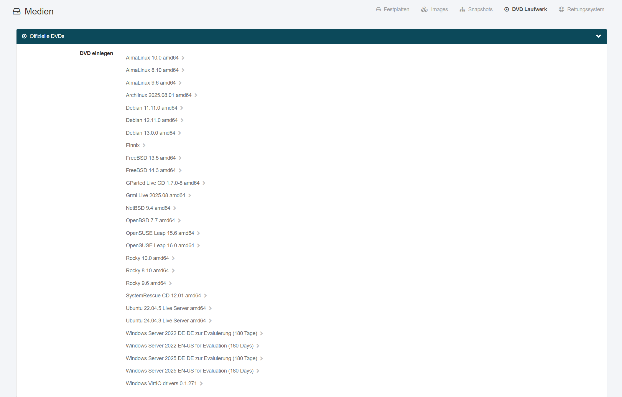
Task: Choose OpenSUSE Leap 15.6 amd64
Action: [x=163, y=233]
